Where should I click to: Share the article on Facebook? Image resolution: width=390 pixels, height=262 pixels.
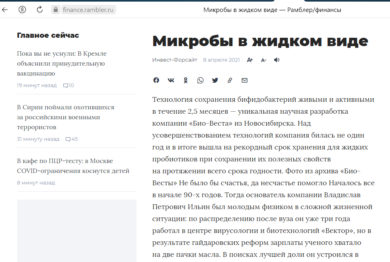coord(156,80)
